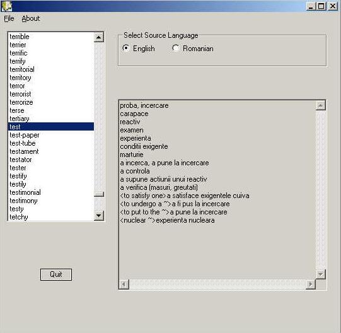This screenshot has height=333, width=341.
Task: Click the Quit button
Action: click(56, 274)
